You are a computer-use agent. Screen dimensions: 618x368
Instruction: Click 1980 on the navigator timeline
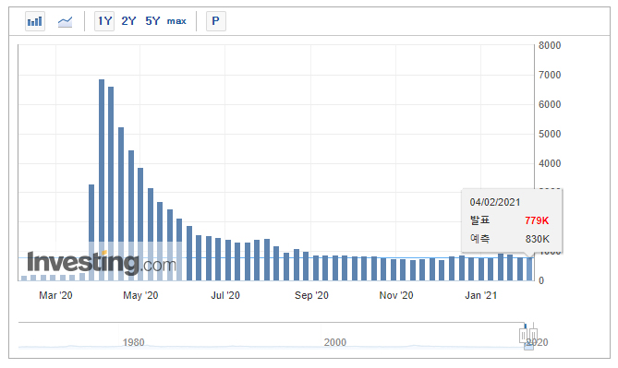(x=133, y=342)
